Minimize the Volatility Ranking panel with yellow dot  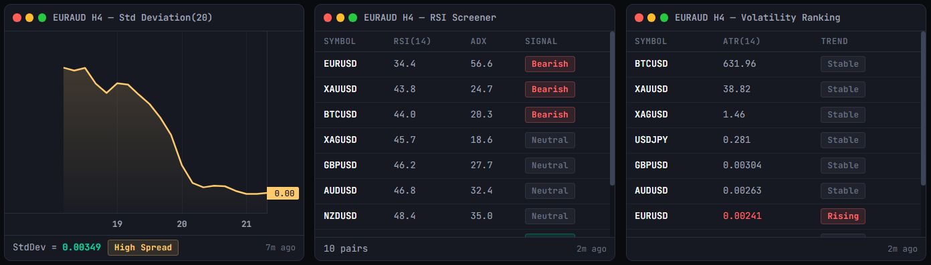click(651, 17)
